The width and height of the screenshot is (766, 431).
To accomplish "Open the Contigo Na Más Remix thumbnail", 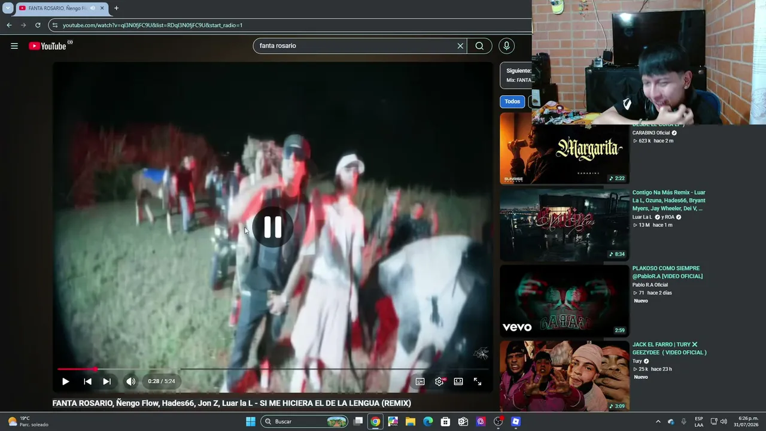I will [564, 225].
